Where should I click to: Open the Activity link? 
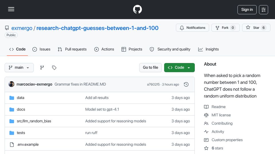(214, 132)
